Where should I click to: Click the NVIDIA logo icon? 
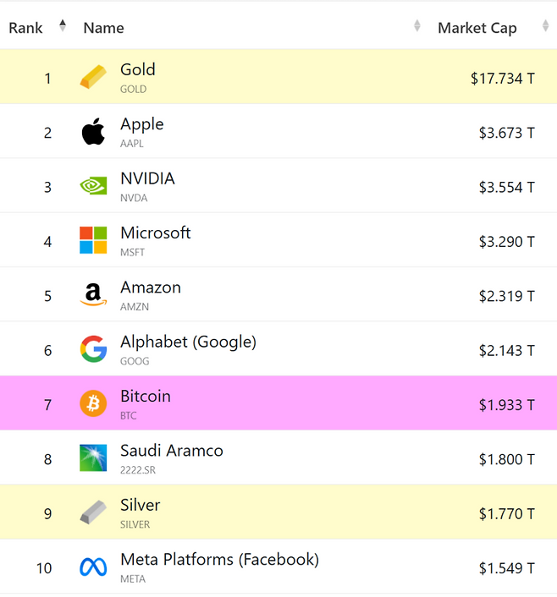tap(93, 187)
